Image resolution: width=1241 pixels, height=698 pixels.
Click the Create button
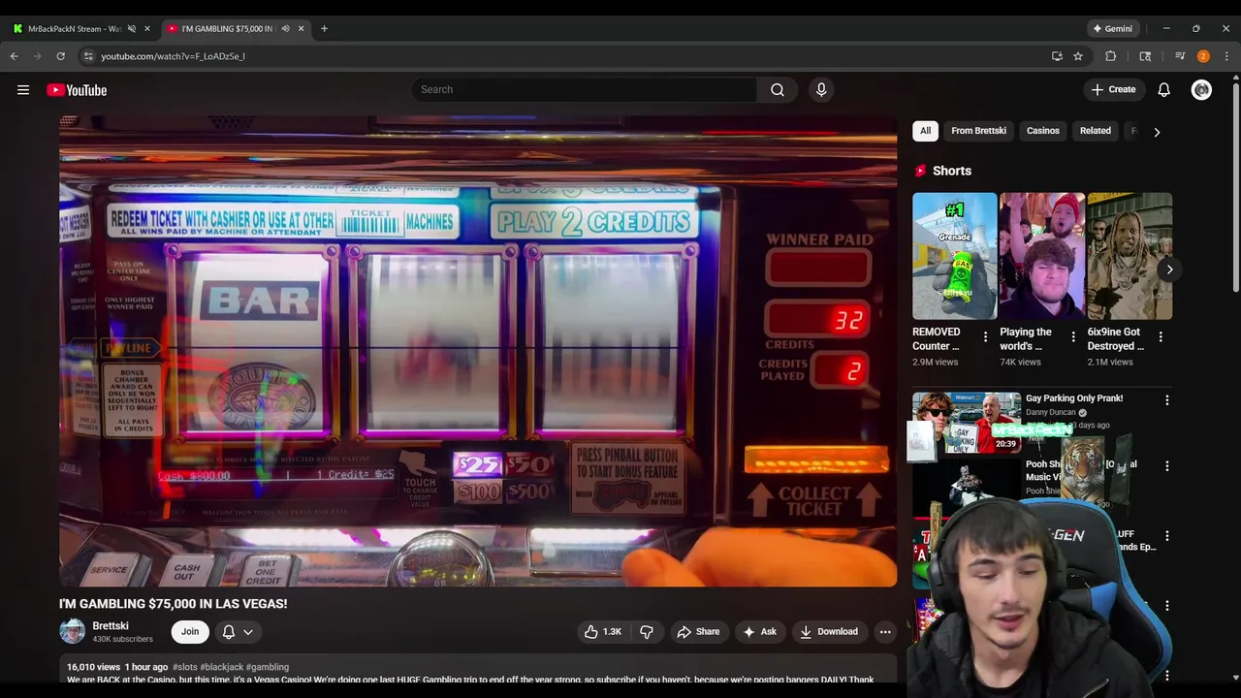1113,89
